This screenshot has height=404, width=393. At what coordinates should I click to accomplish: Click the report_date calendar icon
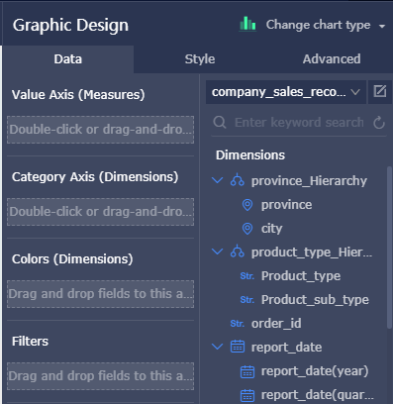click(238, 347)
